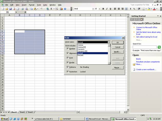The height and width of the screenshot is (121, 162).
Task: Toggle Italic formatting
Action: (x=107, y=9)
